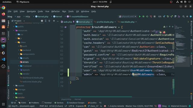
Task: Open the Notifications panel on right
Action: [x=191, y=59]
